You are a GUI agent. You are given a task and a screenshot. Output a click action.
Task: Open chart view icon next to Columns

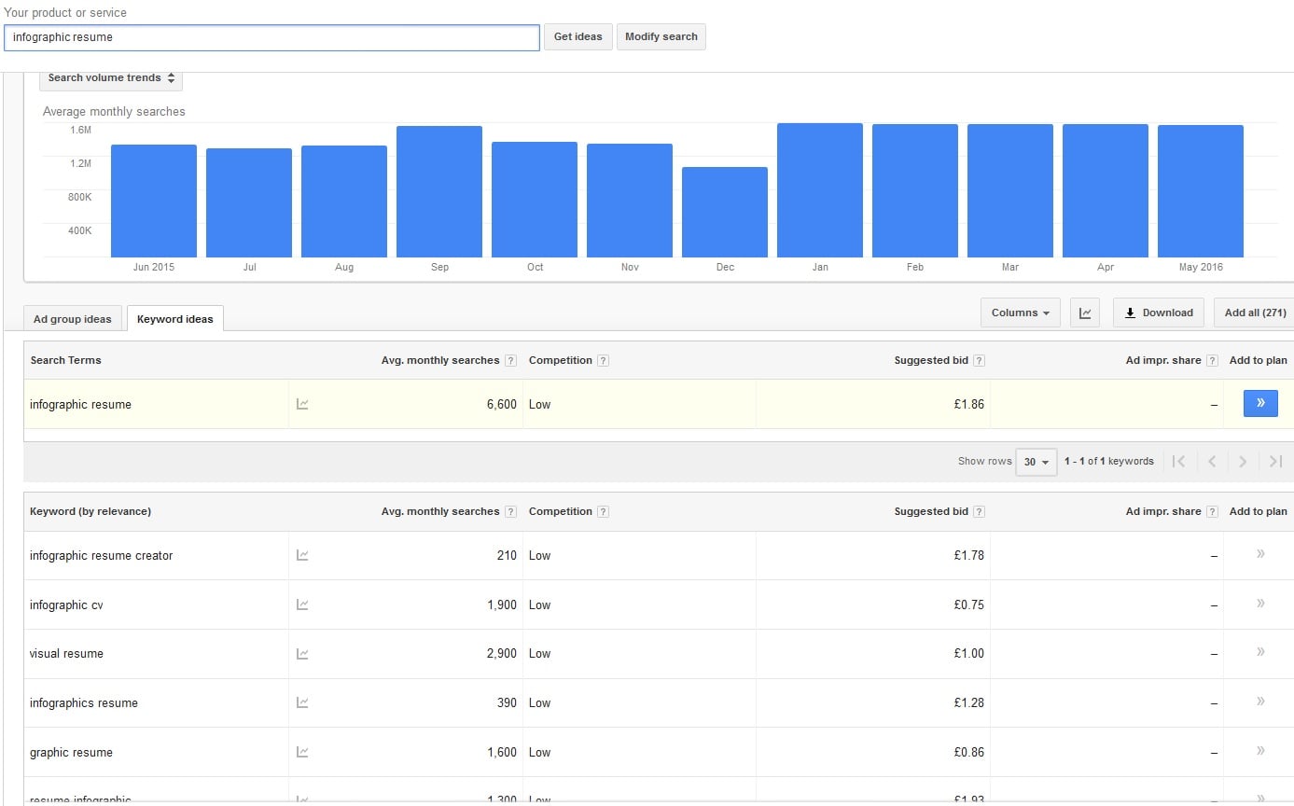[1085, 313]
